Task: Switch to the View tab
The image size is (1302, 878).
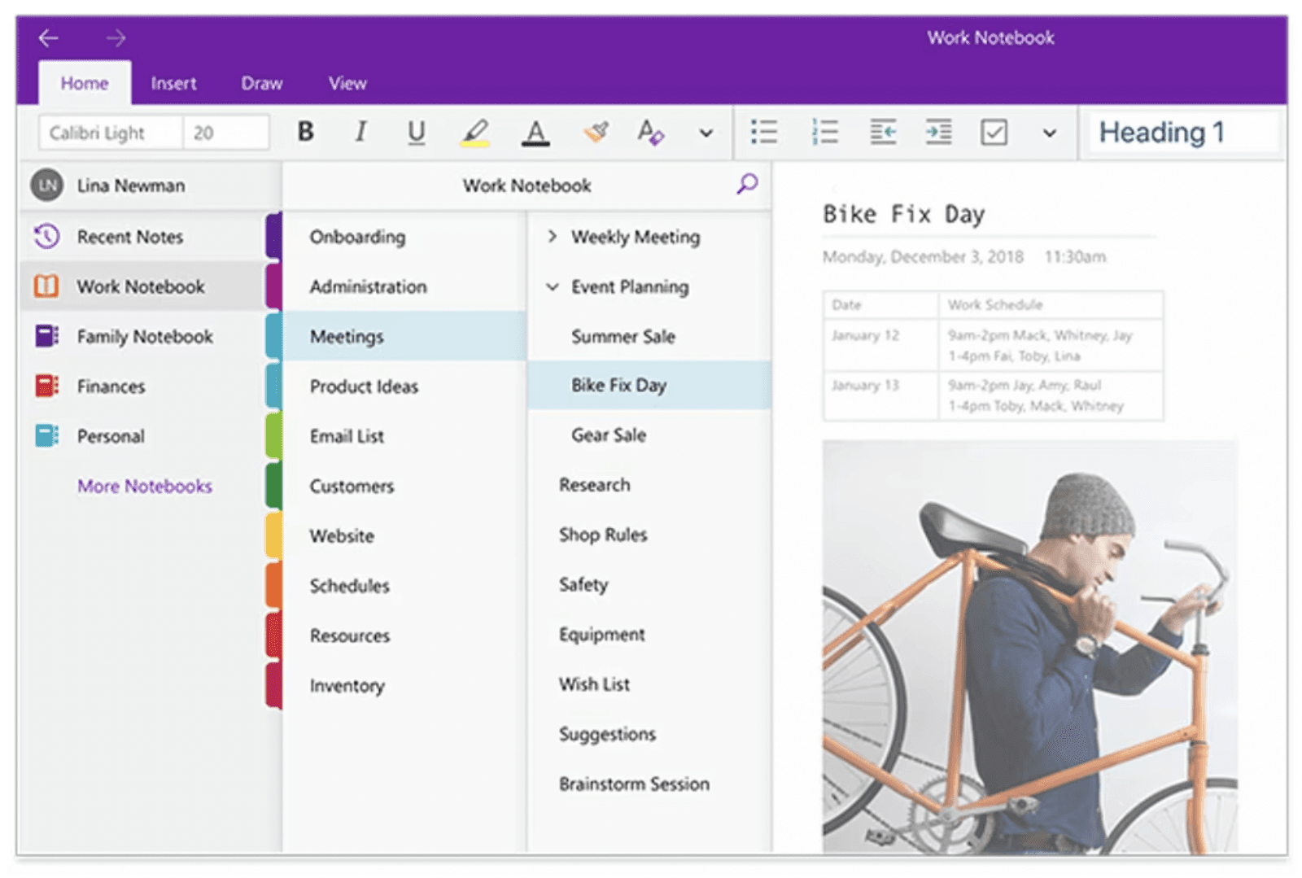Action: click(347, 83)
